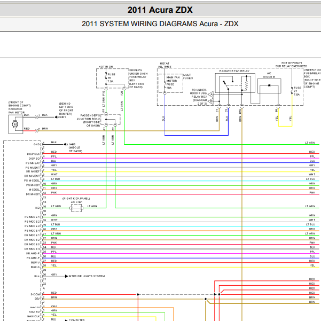Click the 'RADIATOR FAN RELAY' label
Viewport: 321px width, 321px height.
tap(234, 71)
